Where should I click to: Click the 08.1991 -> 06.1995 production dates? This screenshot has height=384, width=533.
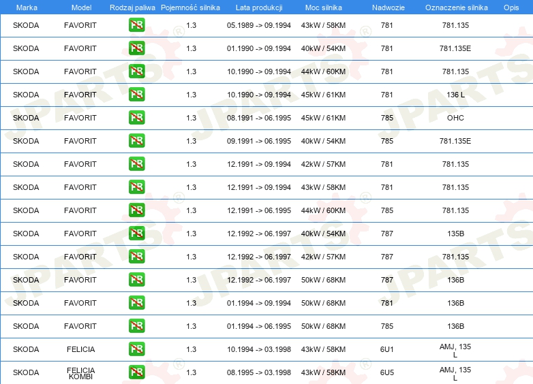pyautogui.click(x=259, y=118)
